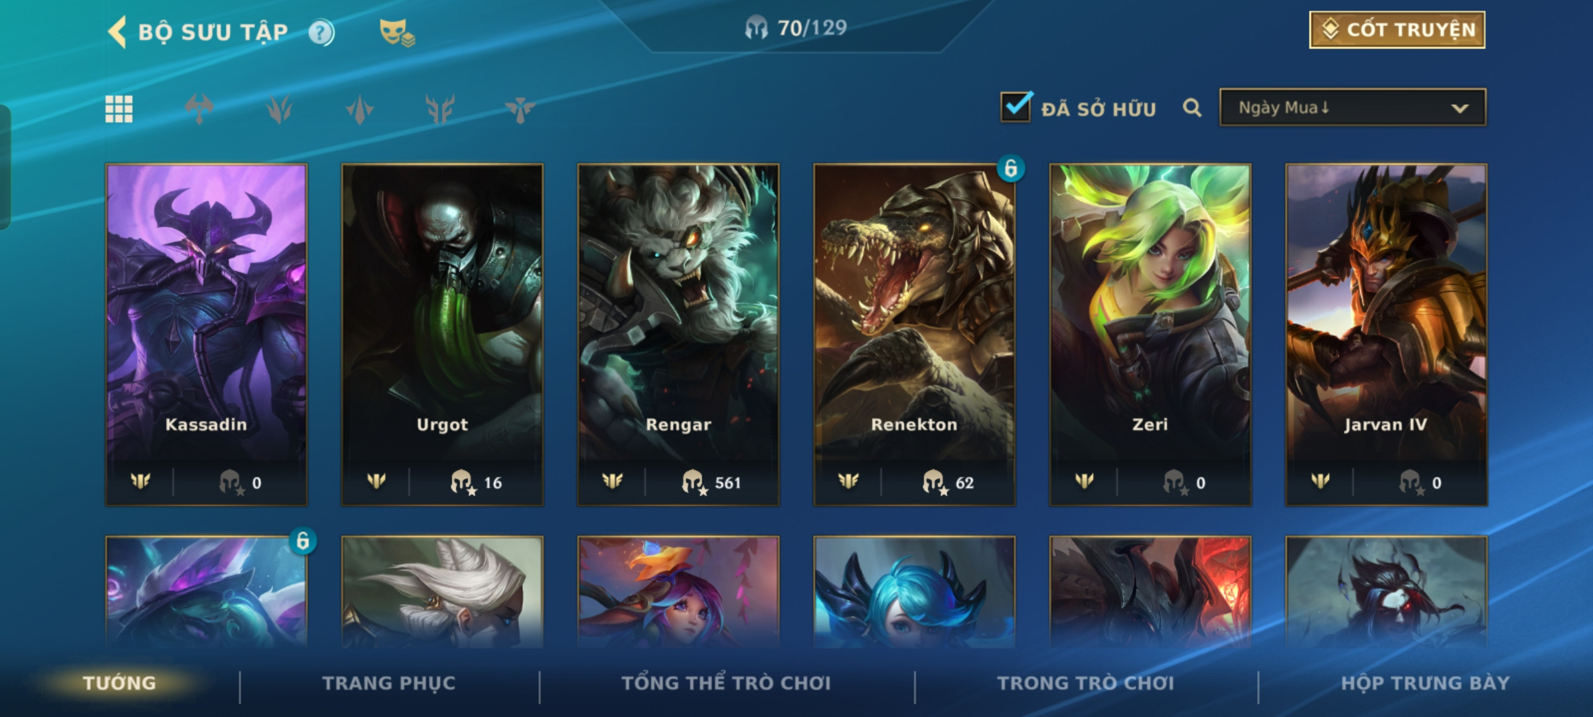1593x717 pixels.
Task: Switch to the Trang Phục tab
Action: 389,683
